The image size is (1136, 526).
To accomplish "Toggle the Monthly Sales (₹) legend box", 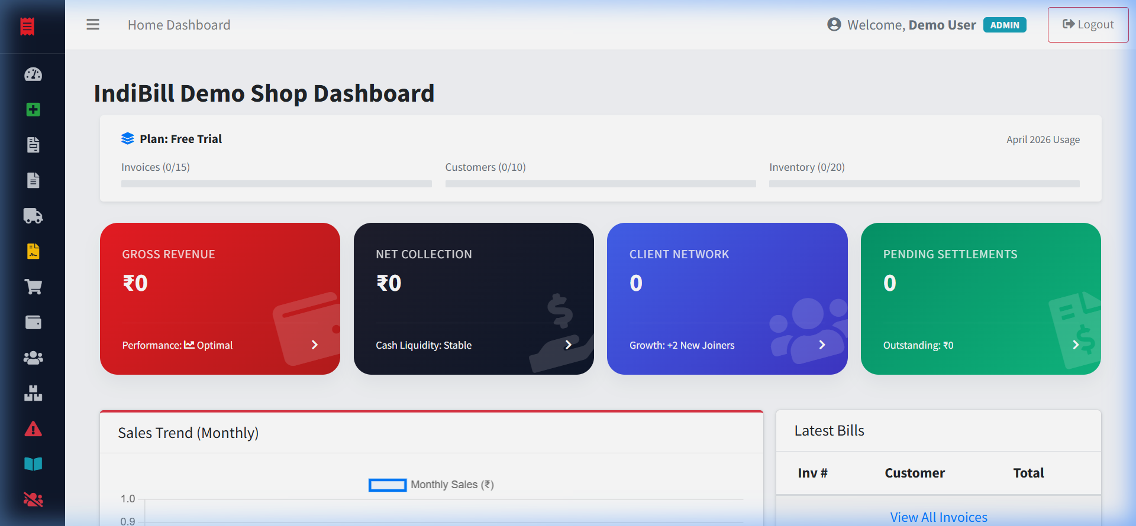I will pyautogui.click(x=388, y=485).
